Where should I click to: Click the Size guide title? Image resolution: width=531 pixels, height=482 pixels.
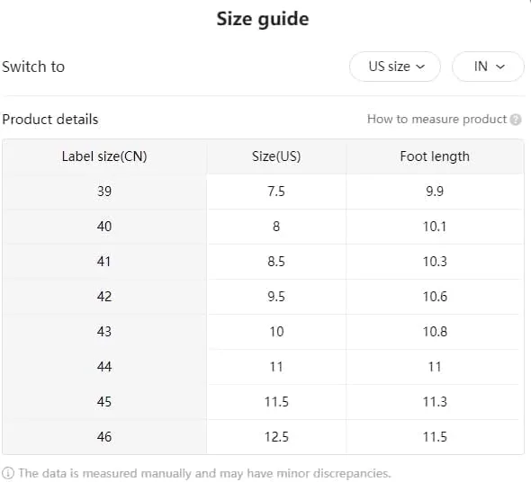(263, 19)
